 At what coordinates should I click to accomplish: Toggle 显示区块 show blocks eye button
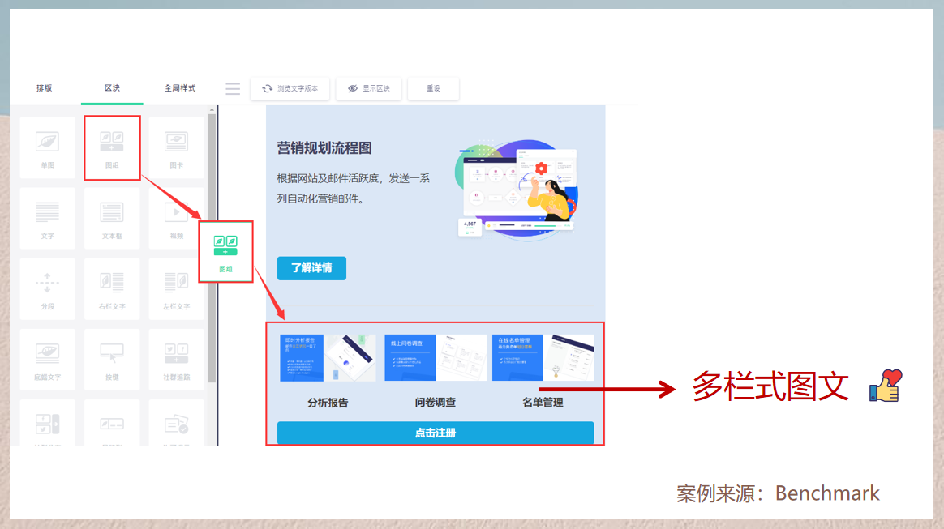369,88
